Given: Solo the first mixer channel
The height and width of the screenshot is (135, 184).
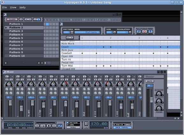Looking at the screenshot, I should 11,80.
